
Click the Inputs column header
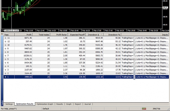(145, 35)
